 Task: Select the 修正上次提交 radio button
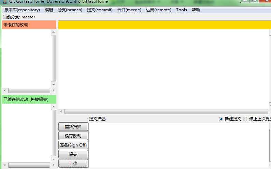pos(245,119)
